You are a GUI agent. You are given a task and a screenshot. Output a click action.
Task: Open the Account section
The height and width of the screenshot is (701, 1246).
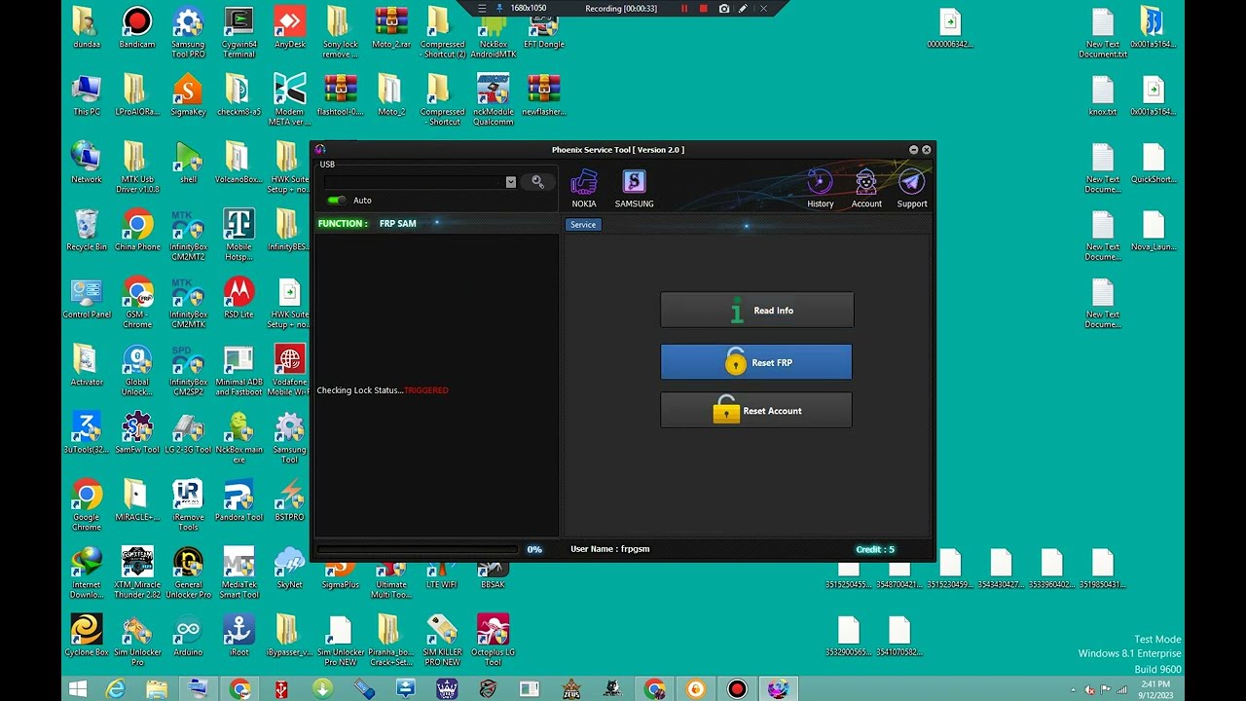pos(866,188)
